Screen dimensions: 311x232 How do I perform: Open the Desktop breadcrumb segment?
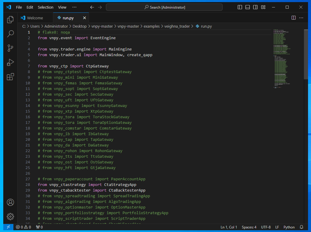tap(79, 26)
